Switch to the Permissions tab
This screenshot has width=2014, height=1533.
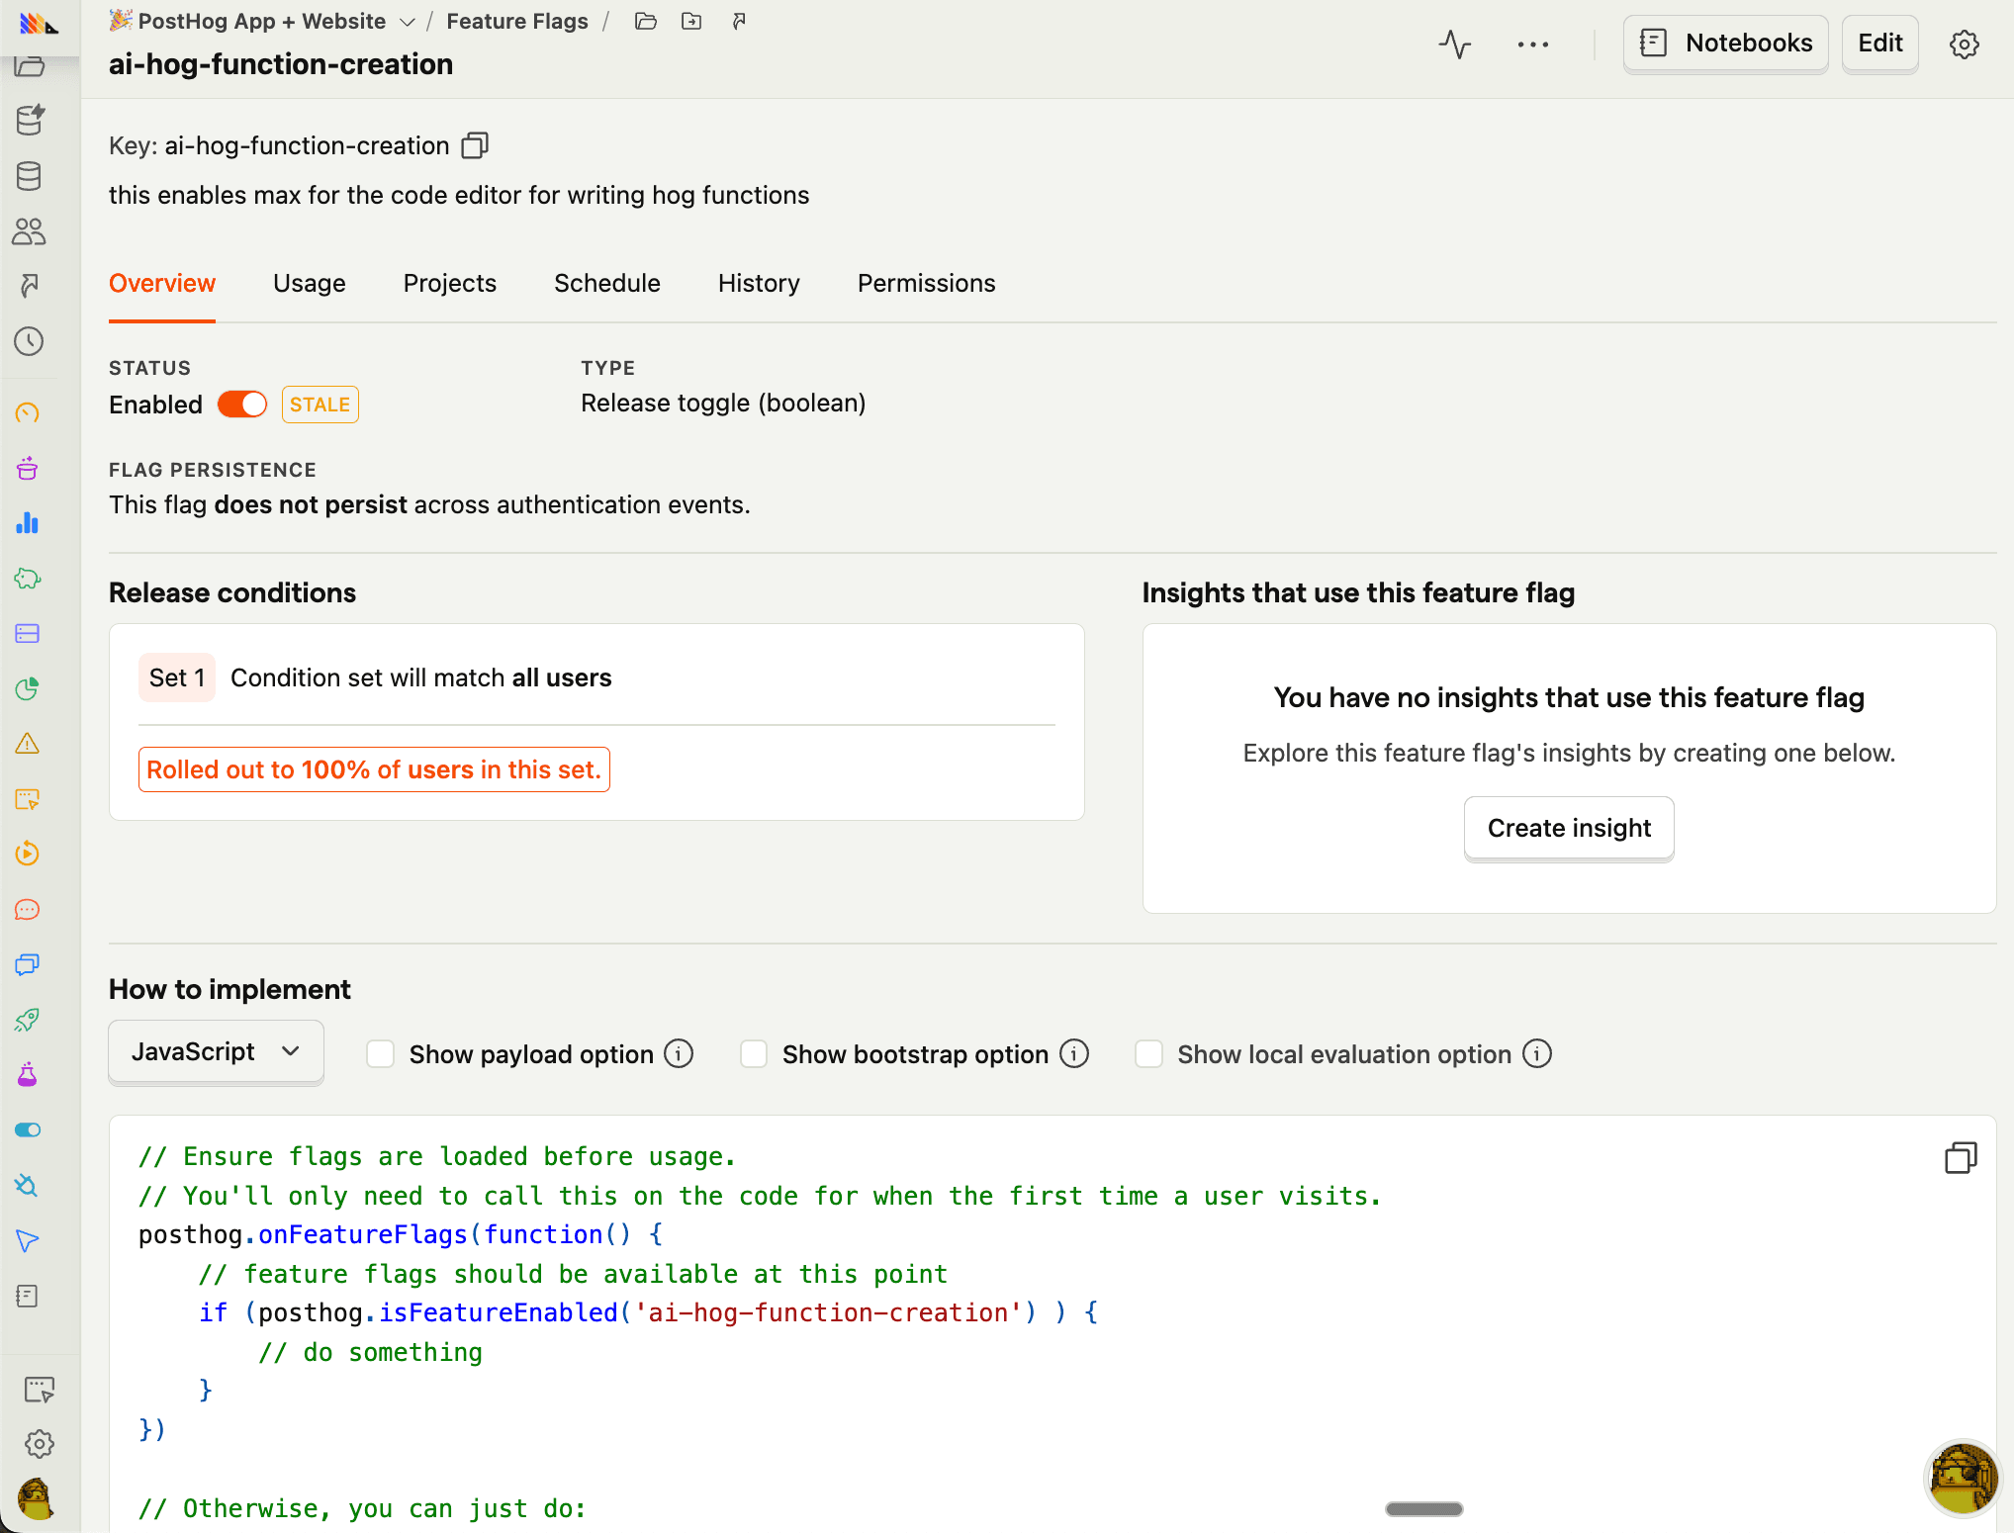pyautogui.click(x=927, y=284)
